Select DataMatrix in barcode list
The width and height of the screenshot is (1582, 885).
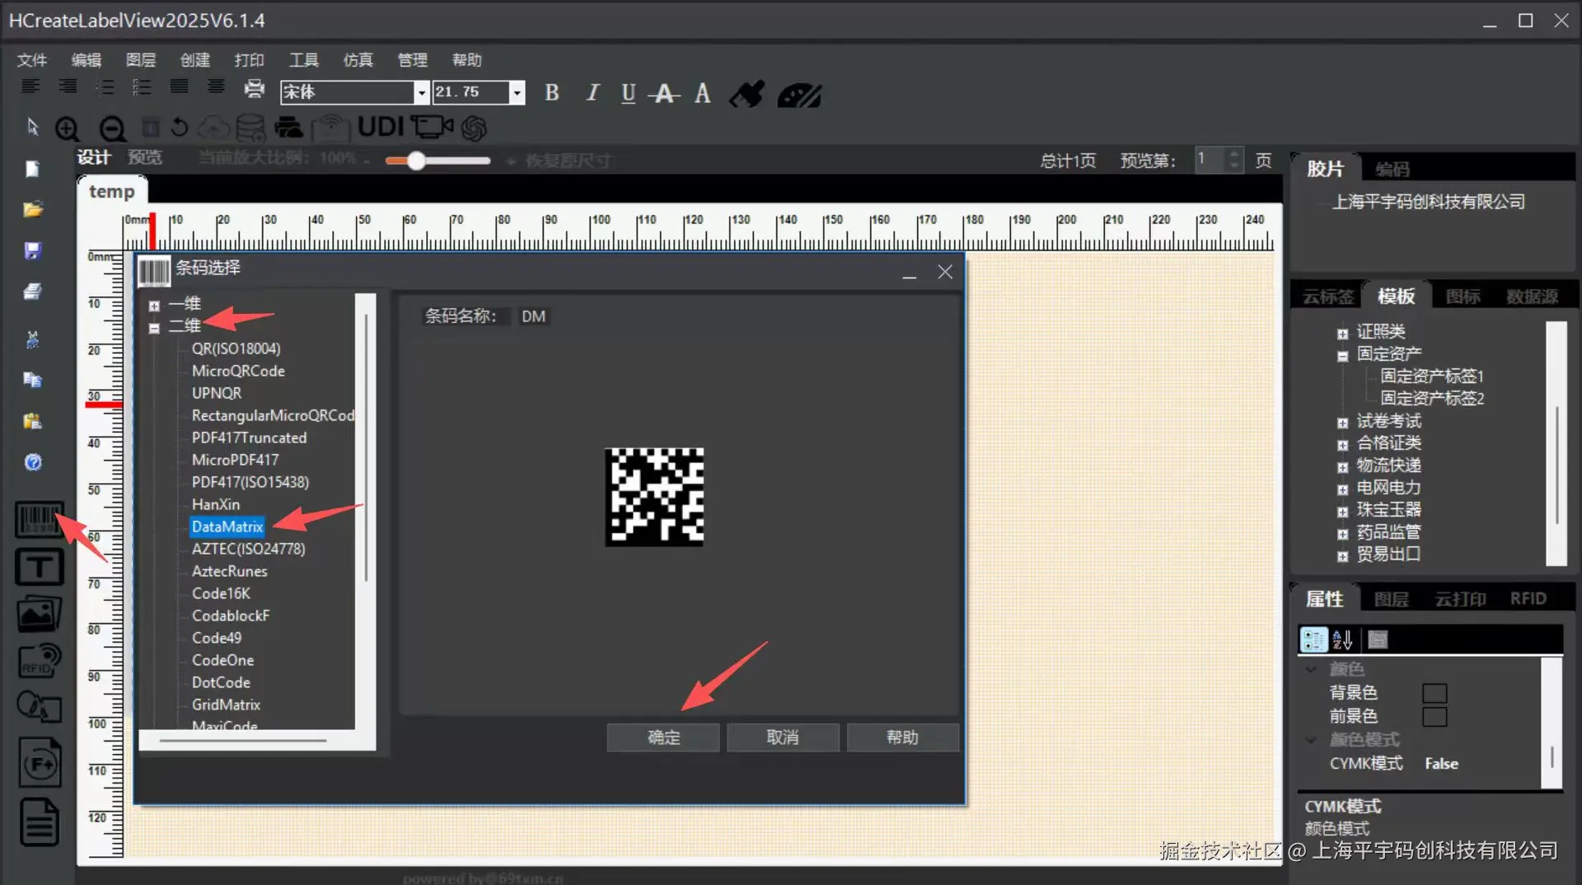227,527
